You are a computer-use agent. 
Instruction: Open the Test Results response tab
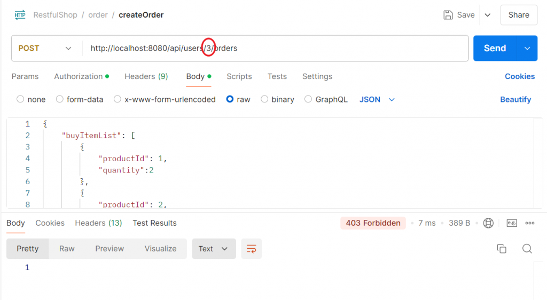coord(154,223)
